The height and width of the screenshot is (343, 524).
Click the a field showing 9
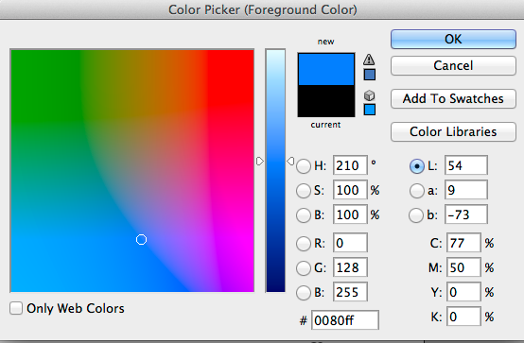click(x=466, y=190)
